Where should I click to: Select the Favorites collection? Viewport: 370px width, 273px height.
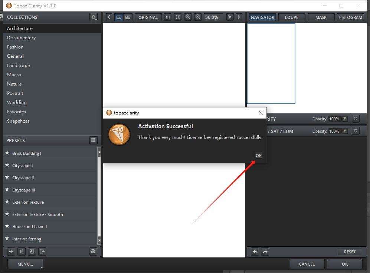click(52, 111)
